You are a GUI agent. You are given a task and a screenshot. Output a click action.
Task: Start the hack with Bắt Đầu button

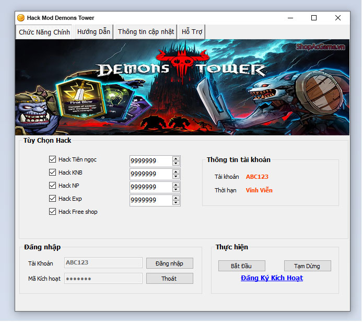pyautogui.click(x=241, y=266)
